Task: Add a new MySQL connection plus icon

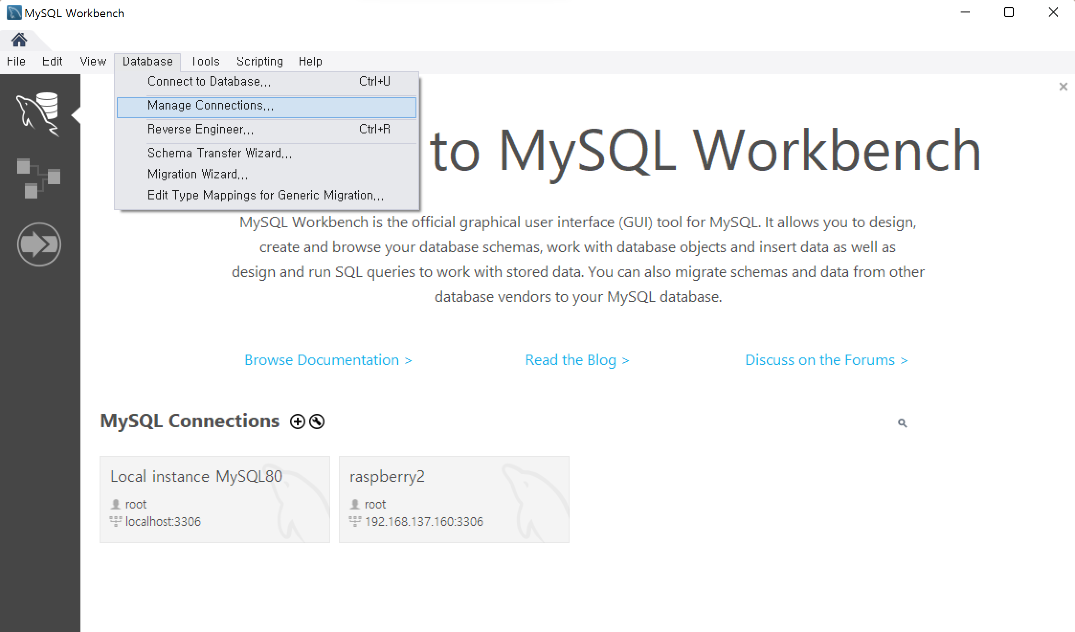Action: click(297, 421)
